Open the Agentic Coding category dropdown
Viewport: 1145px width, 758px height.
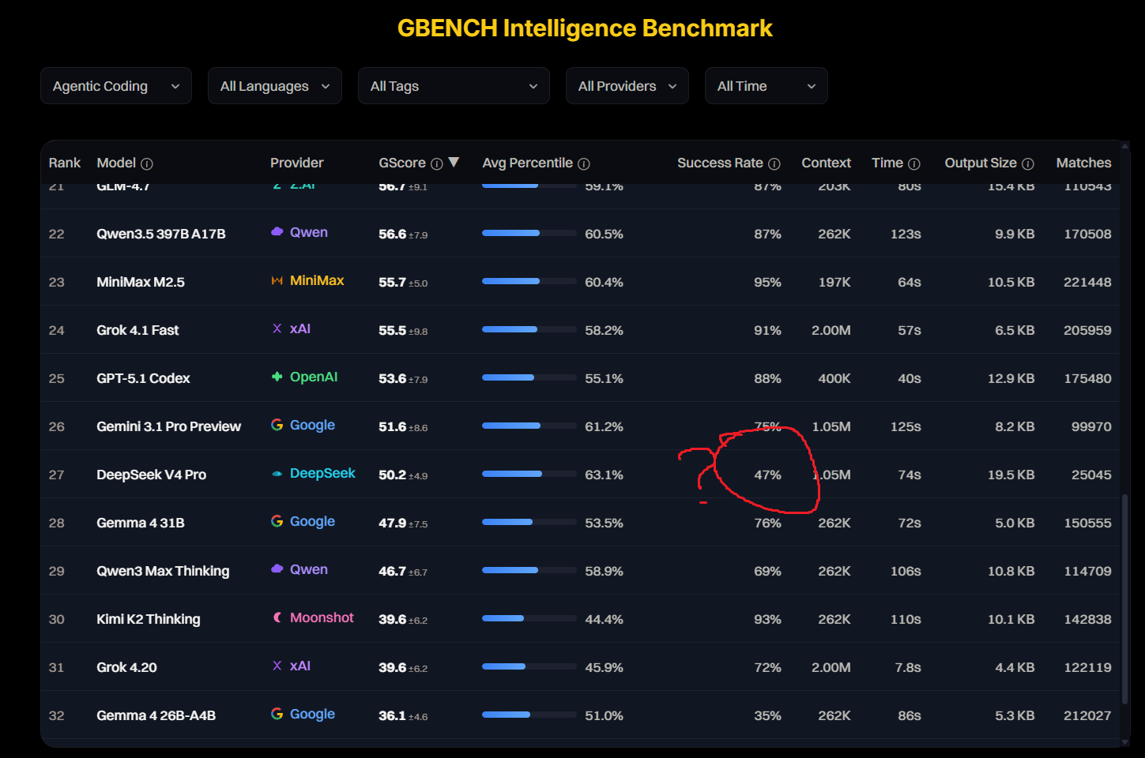(116, 86)
